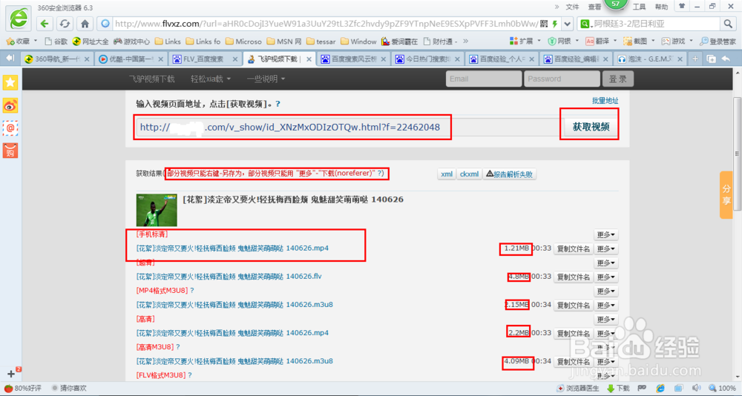Viewport: 742px width, 396px height.
Task: Open the 批量地址 link
Action: pos(605,101)
